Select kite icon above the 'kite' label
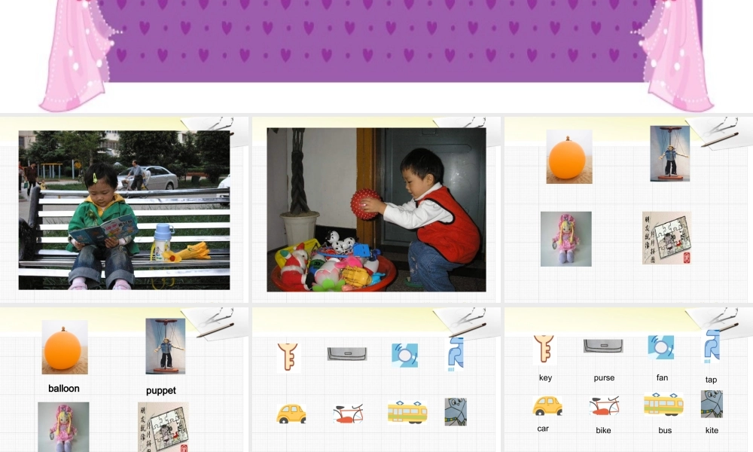 click(x=712, y=404)
